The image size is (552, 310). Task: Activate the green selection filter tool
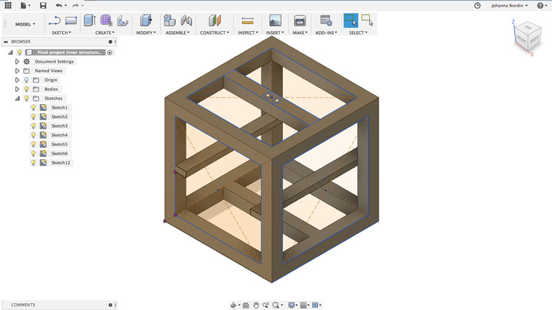(x=367, y=20)
